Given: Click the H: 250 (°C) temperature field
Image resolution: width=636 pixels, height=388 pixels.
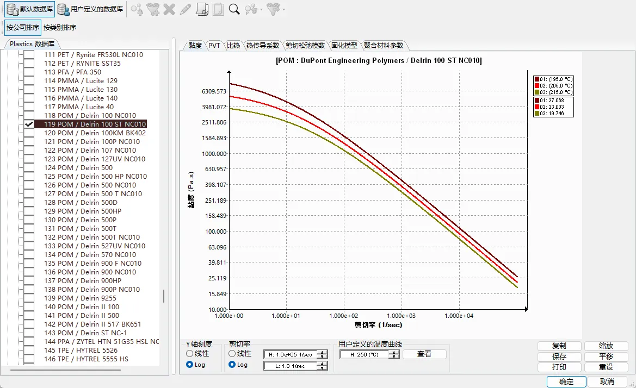Looking at the screenshot, I should click(365, 354).
